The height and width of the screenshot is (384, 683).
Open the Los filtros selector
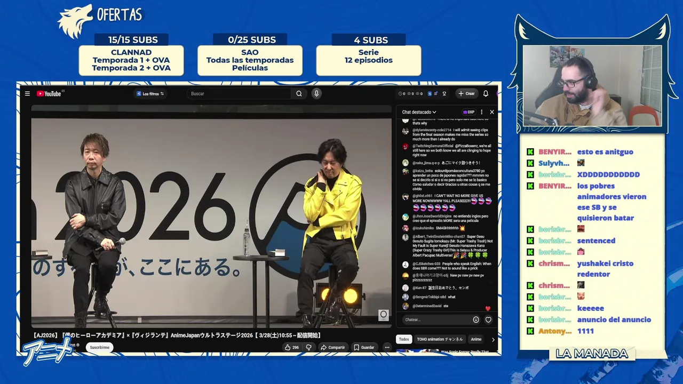[x=150, y=93]
